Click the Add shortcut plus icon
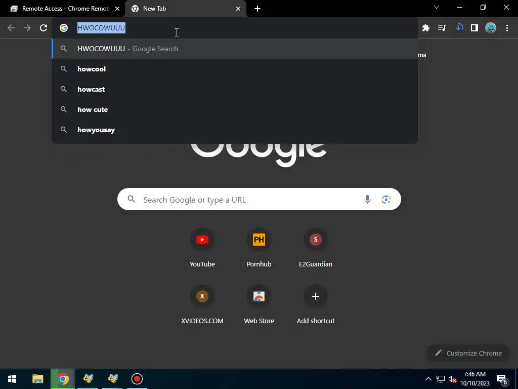Image resolution: width=518 pixels, height=389 pixels. point(316,296)
